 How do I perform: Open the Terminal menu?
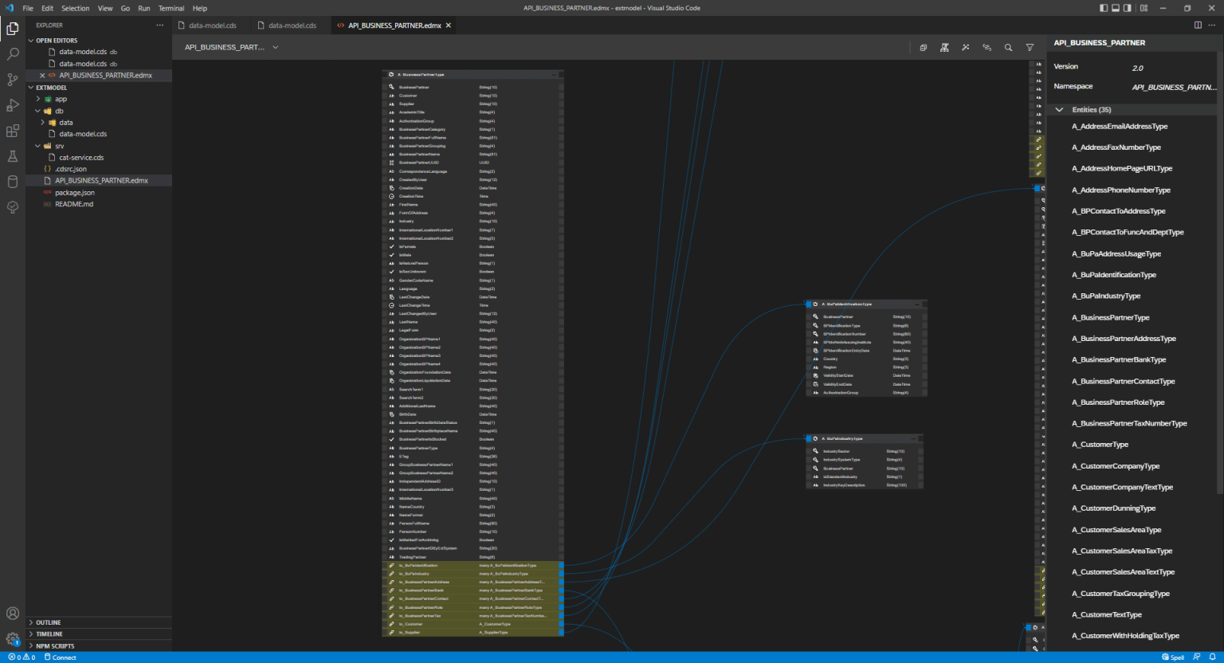pos(171,8)
